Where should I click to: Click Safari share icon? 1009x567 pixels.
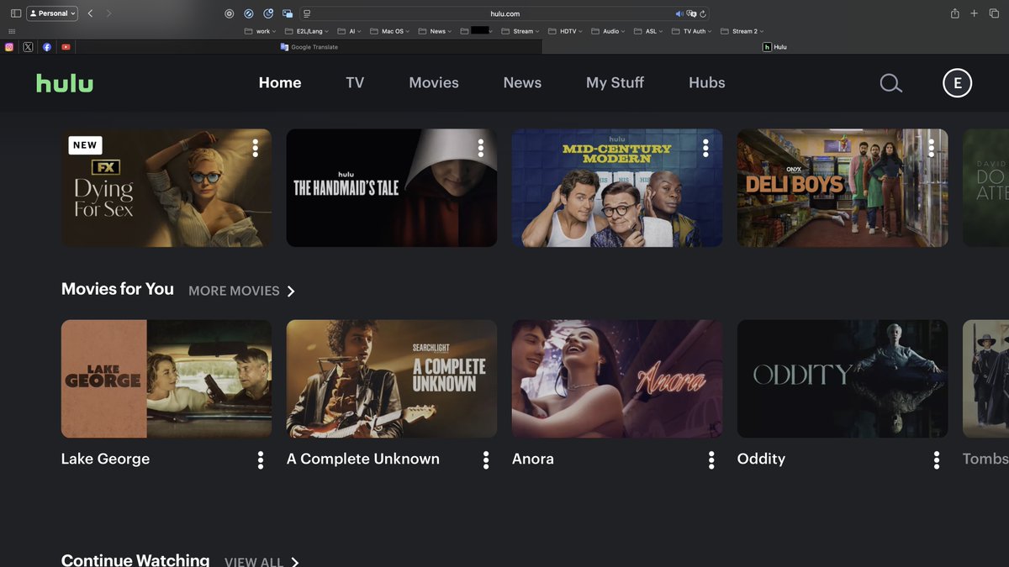click(955, 13)
